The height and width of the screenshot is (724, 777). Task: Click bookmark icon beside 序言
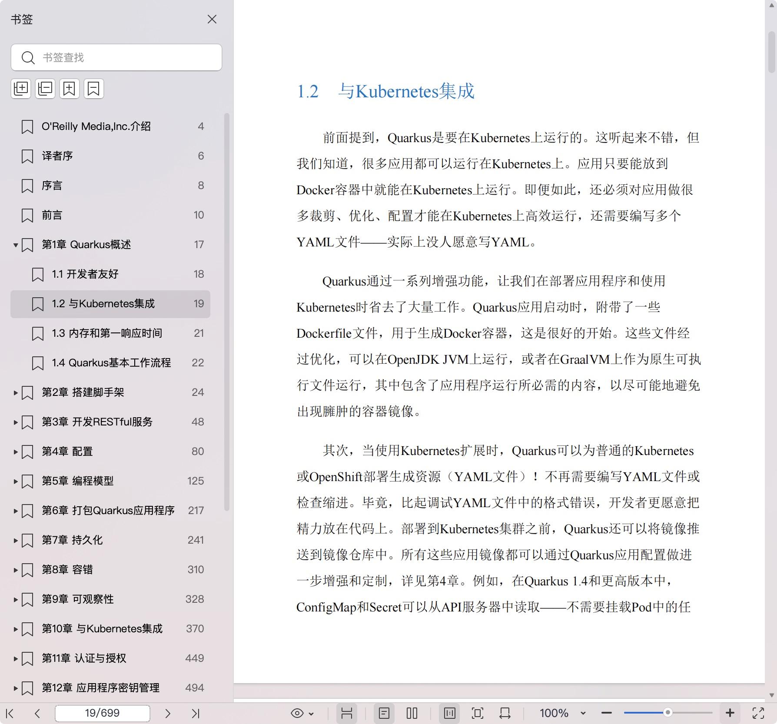[x=27, y=186]
